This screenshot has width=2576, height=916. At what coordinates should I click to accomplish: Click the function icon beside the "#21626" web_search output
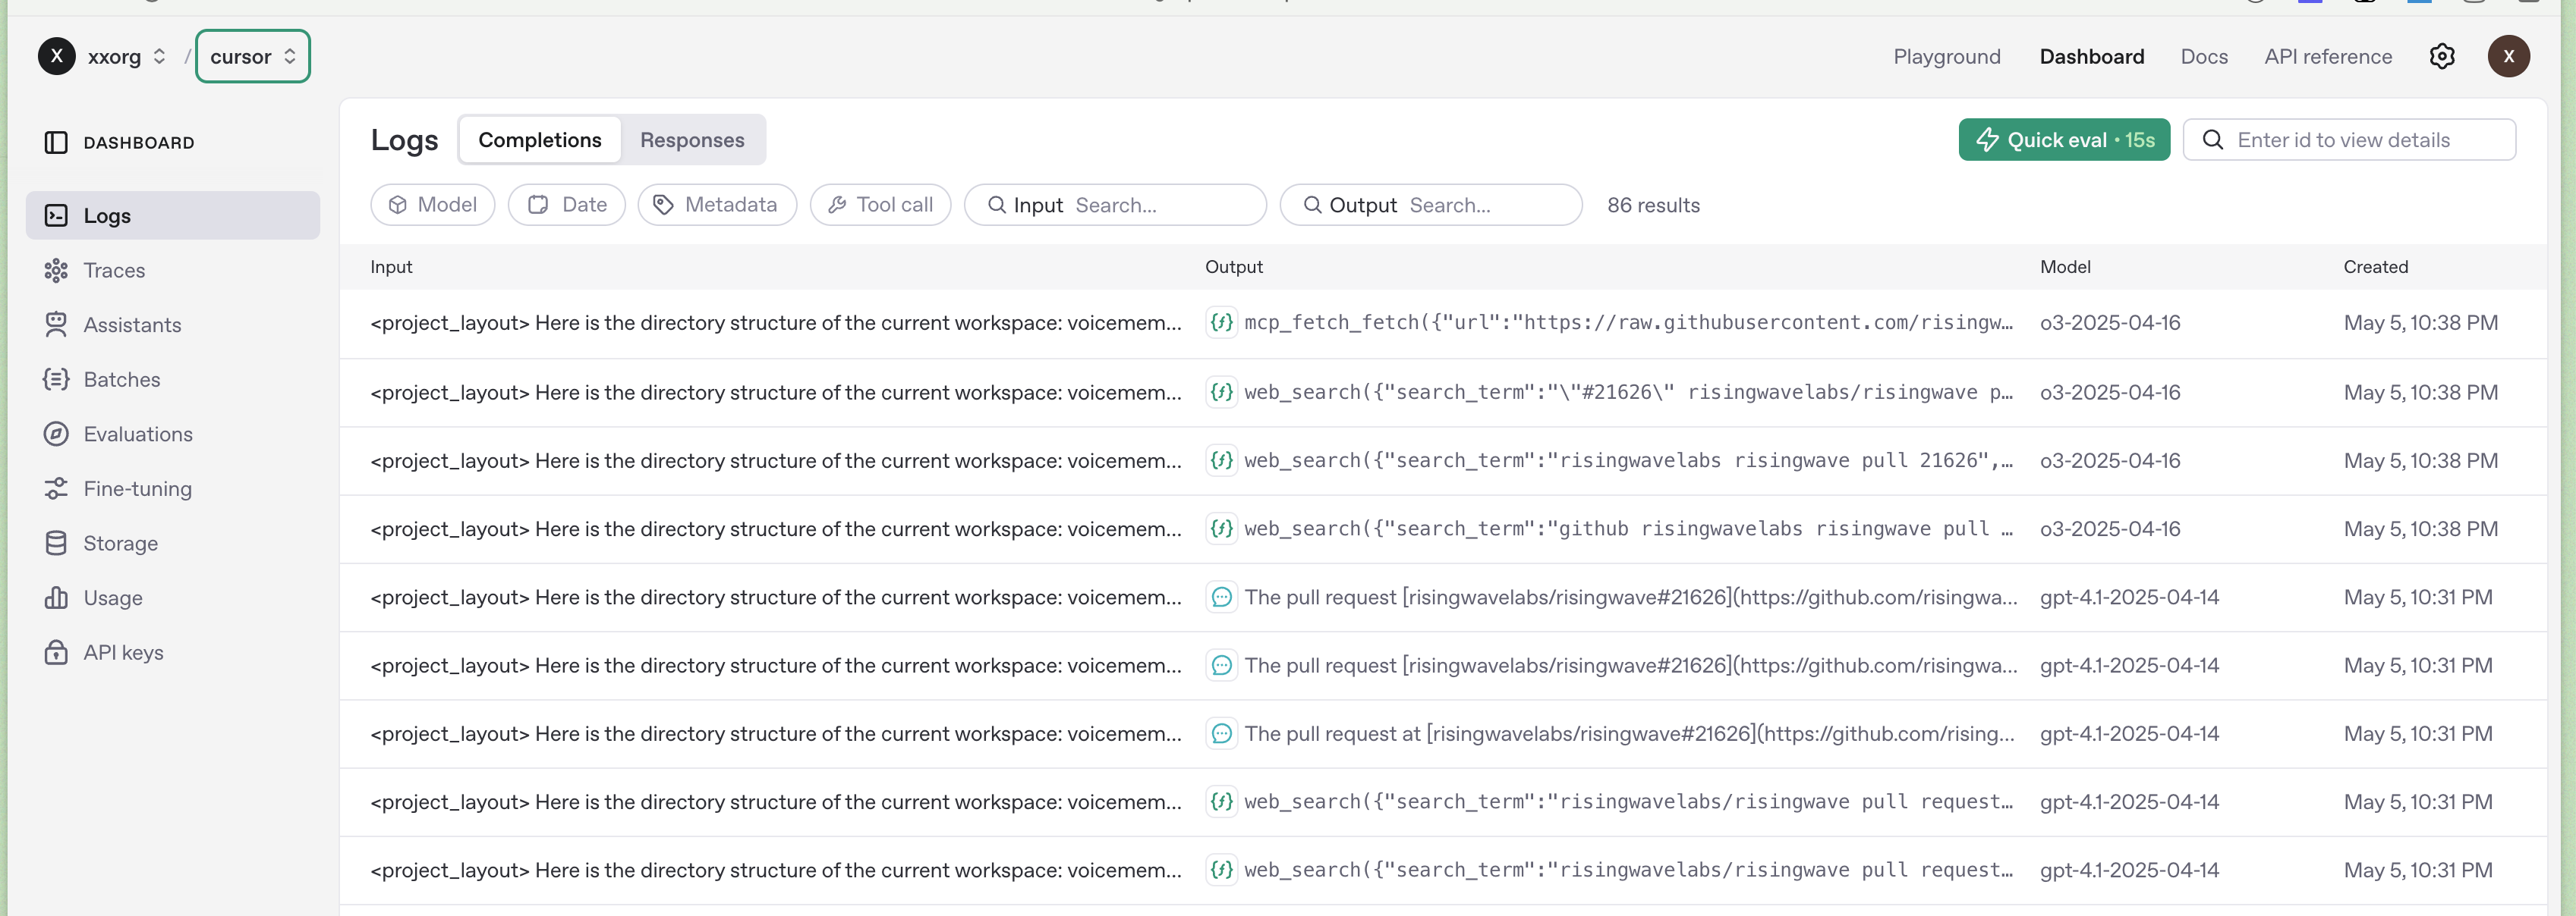coord(1221,393)
